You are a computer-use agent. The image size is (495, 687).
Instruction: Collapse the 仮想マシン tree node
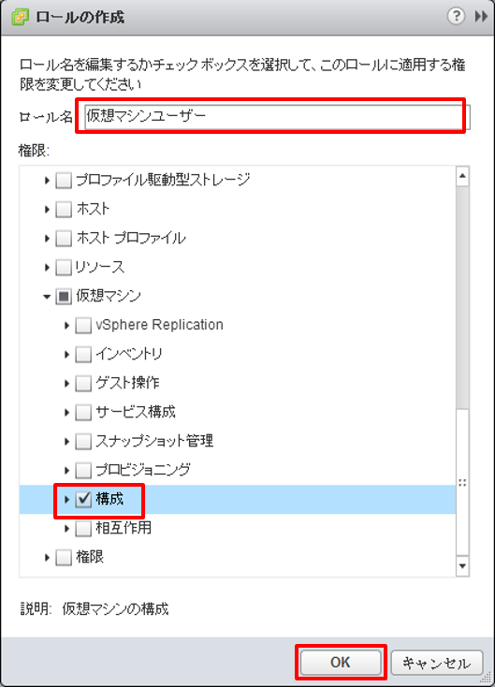point(47,297)
